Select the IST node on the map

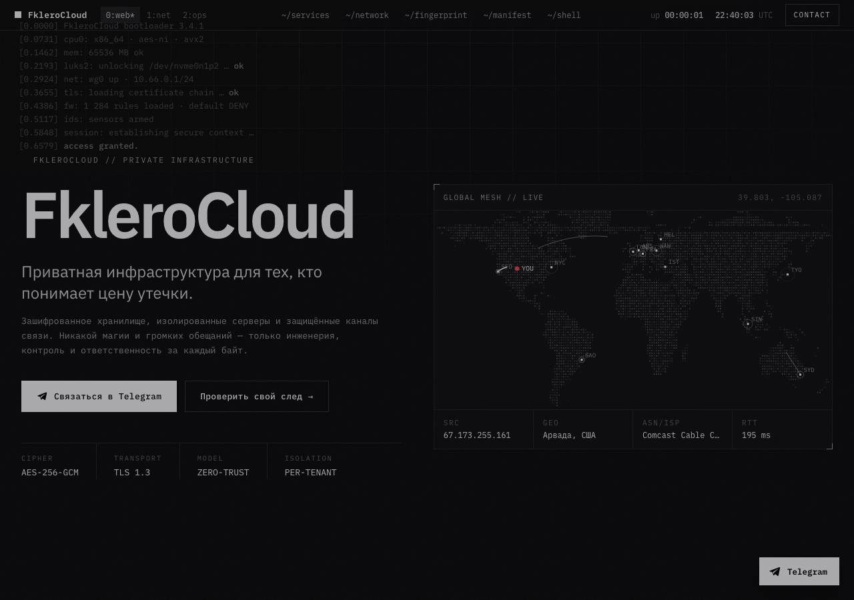pyautogui.click(x=665, y=267)
